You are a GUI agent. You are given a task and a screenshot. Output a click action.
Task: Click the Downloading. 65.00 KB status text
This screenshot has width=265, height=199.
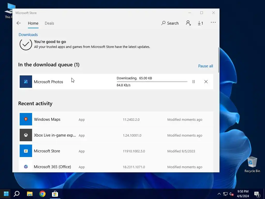134,78
